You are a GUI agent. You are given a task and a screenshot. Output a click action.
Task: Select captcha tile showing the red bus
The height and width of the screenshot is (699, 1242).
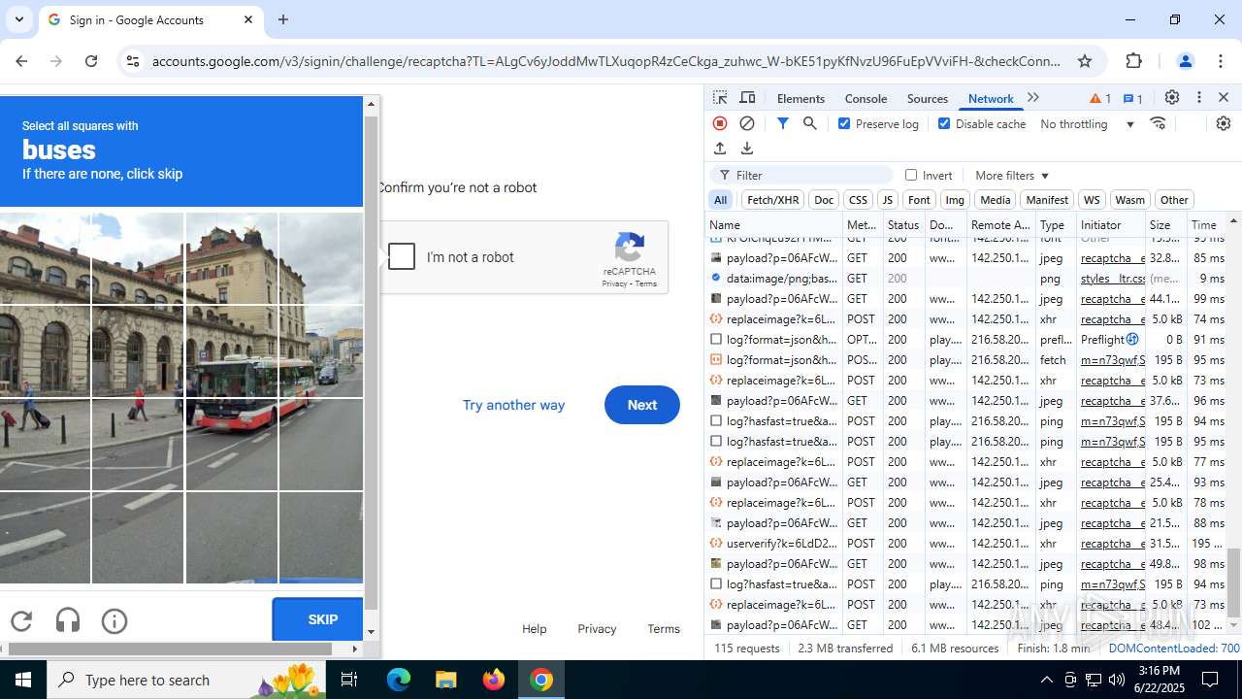(x=232, y=351)
